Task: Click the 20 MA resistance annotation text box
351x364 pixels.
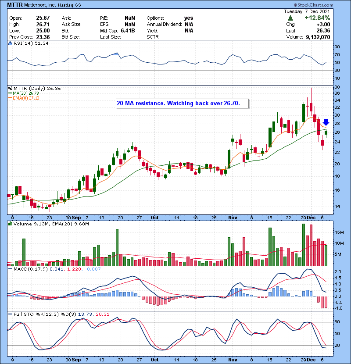Action: click(183, 103)
